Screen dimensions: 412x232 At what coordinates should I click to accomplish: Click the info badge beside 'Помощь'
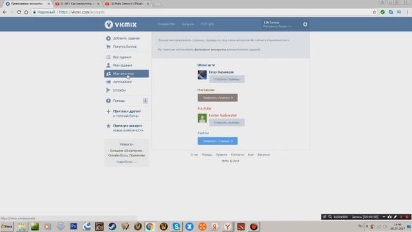[145, 101]
